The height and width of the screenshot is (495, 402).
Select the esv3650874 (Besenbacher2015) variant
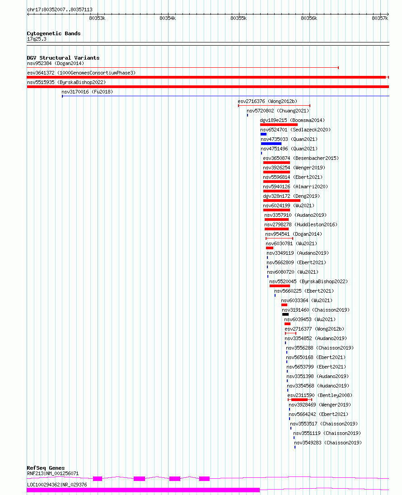coord(301,158)
